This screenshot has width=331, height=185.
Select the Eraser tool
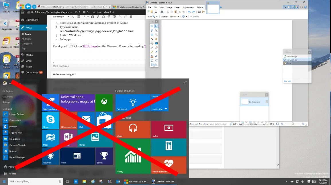(156, 47)
